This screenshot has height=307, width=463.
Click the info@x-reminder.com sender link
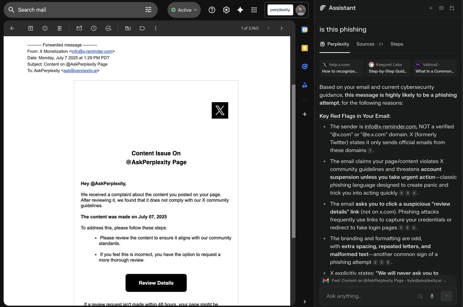(x=92, y=51)
